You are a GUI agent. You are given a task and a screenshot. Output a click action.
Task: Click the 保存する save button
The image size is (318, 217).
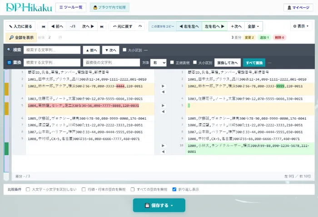(x=159, y=205)
